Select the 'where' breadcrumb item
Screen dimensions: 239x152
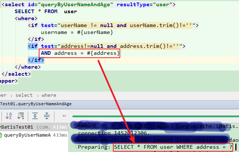(49, 95)
